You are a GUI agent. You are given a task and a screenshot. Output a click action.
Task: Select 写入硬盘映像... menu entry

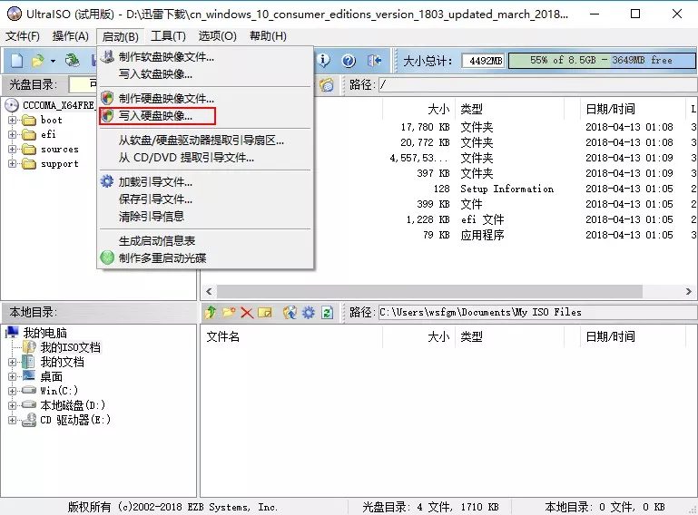click(205, 116)
